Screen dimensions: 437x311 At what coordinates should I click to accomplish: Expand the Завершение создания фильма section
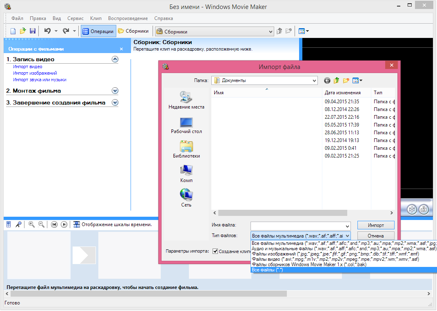point(115,102)
